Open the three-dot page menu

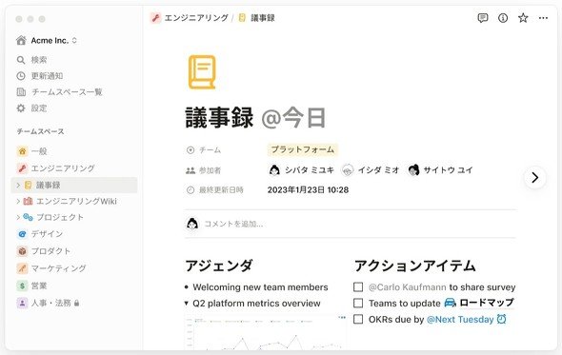click(x=543, y=18)
